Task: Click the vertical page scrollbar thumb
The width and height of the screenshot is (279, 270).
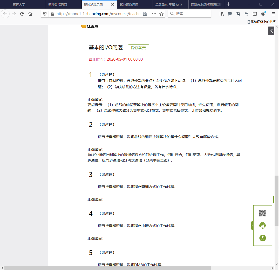Action: click(x=277, y=200)
